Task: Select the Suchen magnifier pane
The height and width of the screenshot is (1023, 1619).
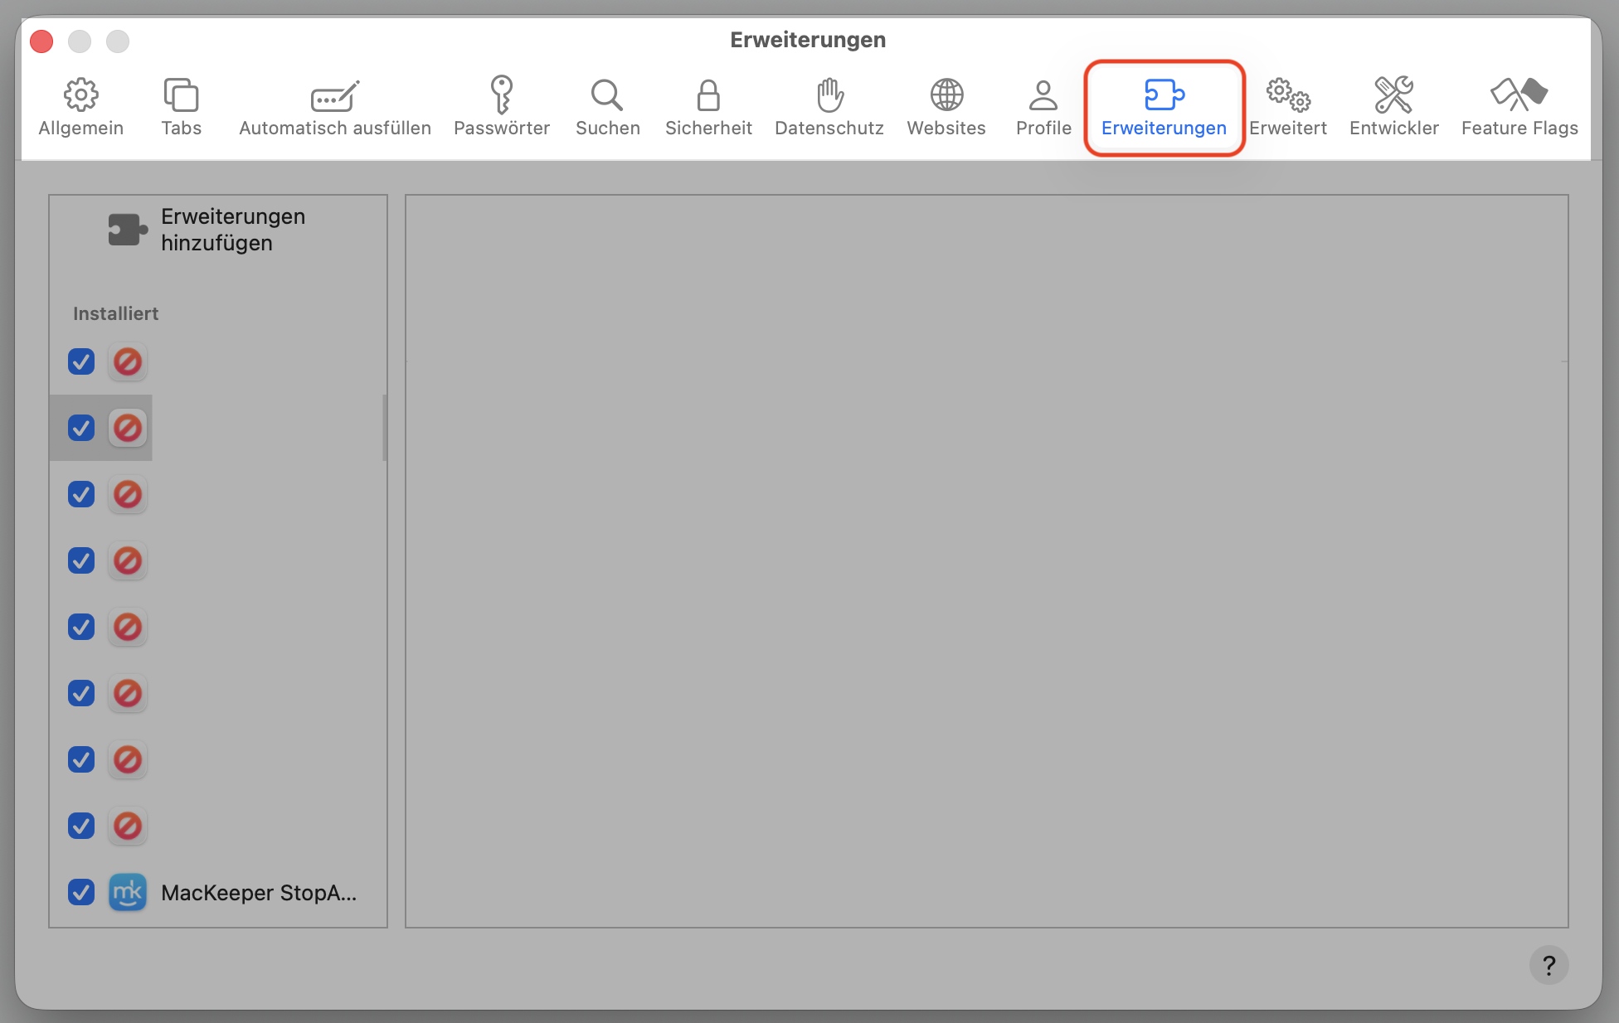Action: click(608, 108)
